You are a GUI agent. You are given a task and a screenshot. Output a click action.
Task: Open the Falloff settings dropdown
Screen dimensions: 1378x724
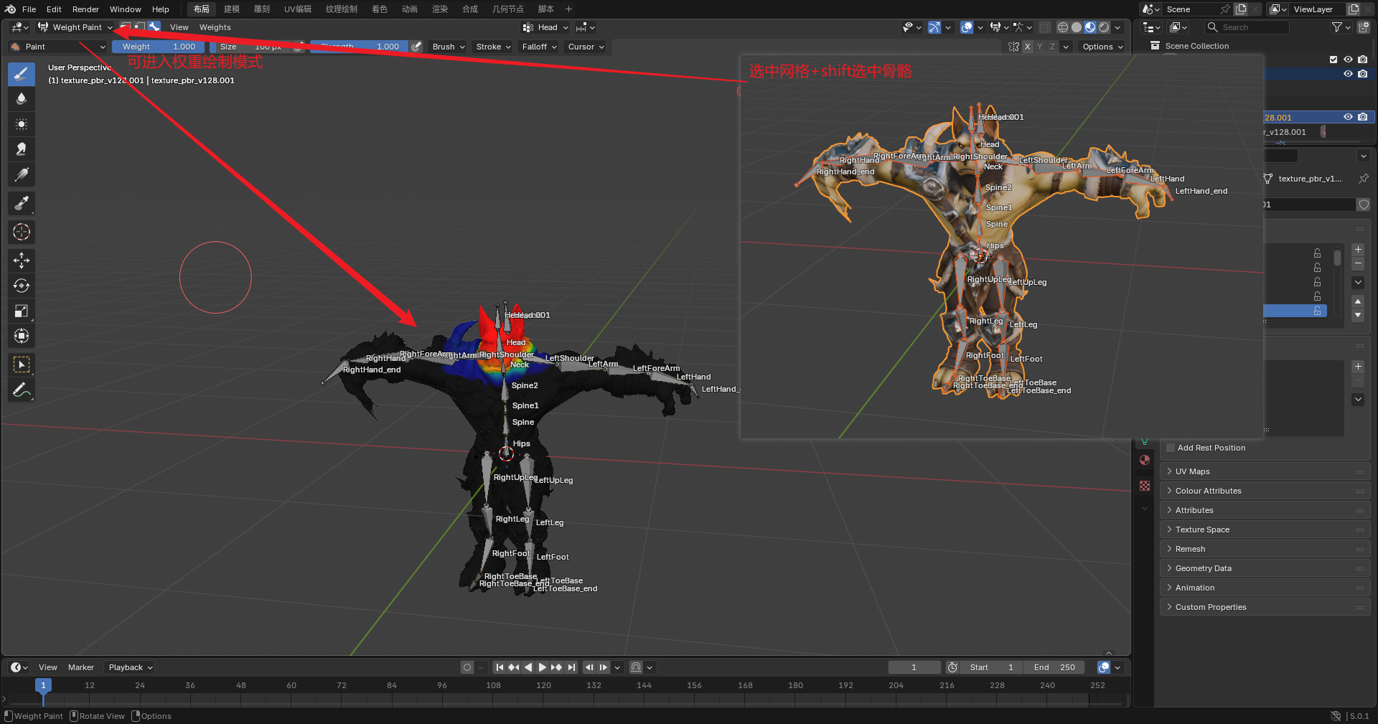(540, 47)
